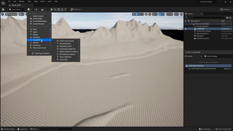Click the highlighted Visual Effects menu entry
This screenshot has height=131, width=233.
39,40
